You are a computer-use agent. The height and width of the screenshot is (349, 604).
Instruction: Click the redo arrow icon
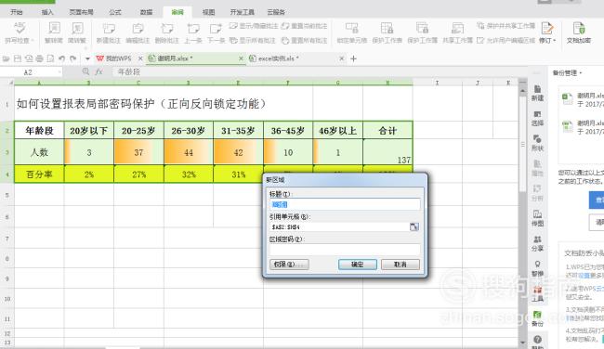point(73,58)
